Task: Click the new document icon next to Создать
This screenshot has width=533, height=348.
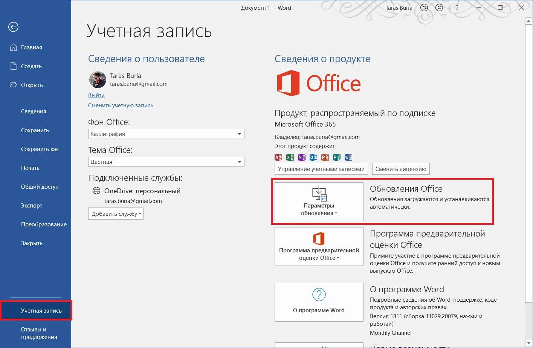Action: point(14,66)
